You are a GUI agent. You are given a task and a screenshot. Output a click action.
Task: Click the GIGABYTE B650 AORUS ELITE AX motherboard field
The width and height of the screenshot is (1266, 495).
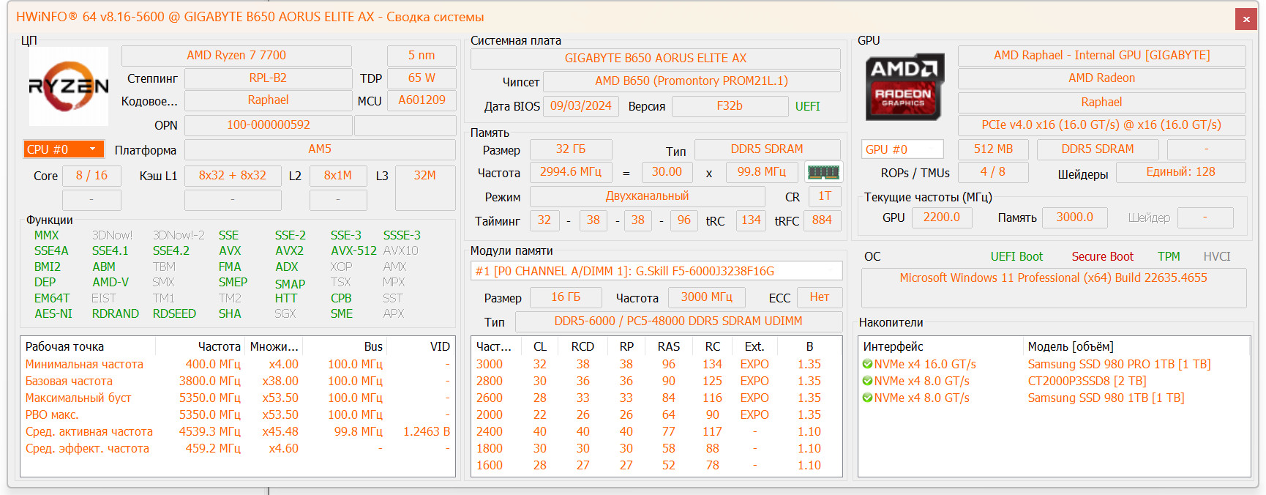(x=655, y=59)
